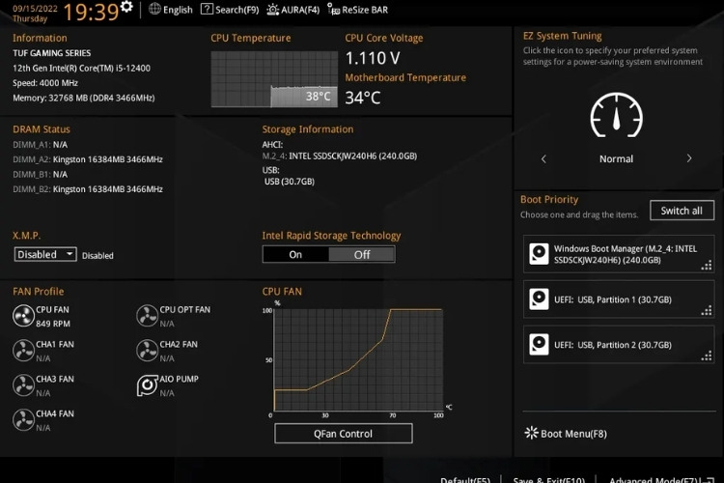Image resolution: width=724 pixels, height=483 pixels.
Task: Click the Windows Boot Manager disk icon
Action: (539, 255)
